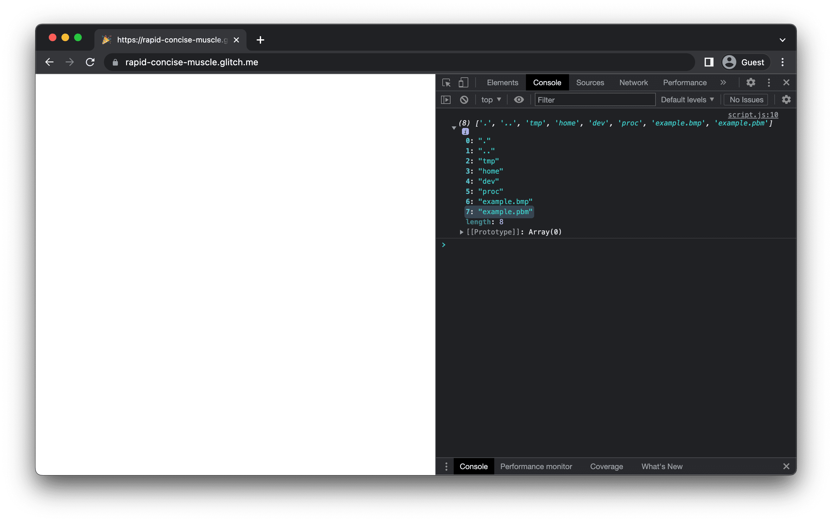Click the Coverage bottom panel tab
Viewport: 832px width, 522px height.
[x=607, y=466]
